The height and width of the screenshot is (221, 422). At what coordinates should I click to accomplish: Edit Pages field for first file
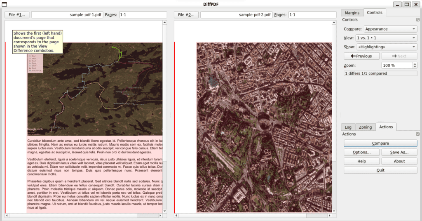point(143,15)
